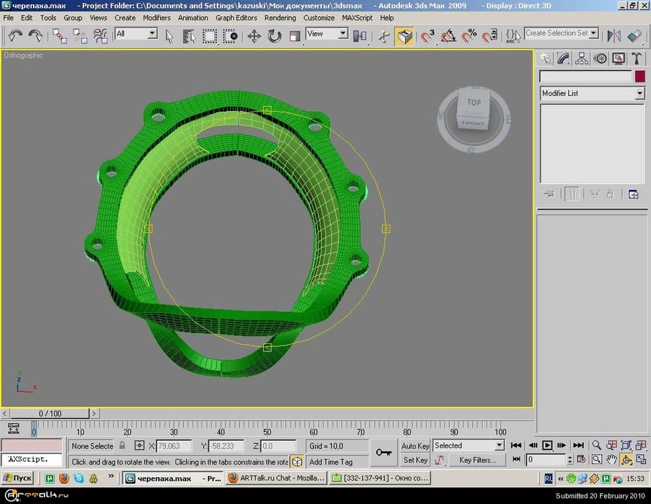Open the Windows Пуск start button
This screenshot has height=504, width=651.
point(18,478)
